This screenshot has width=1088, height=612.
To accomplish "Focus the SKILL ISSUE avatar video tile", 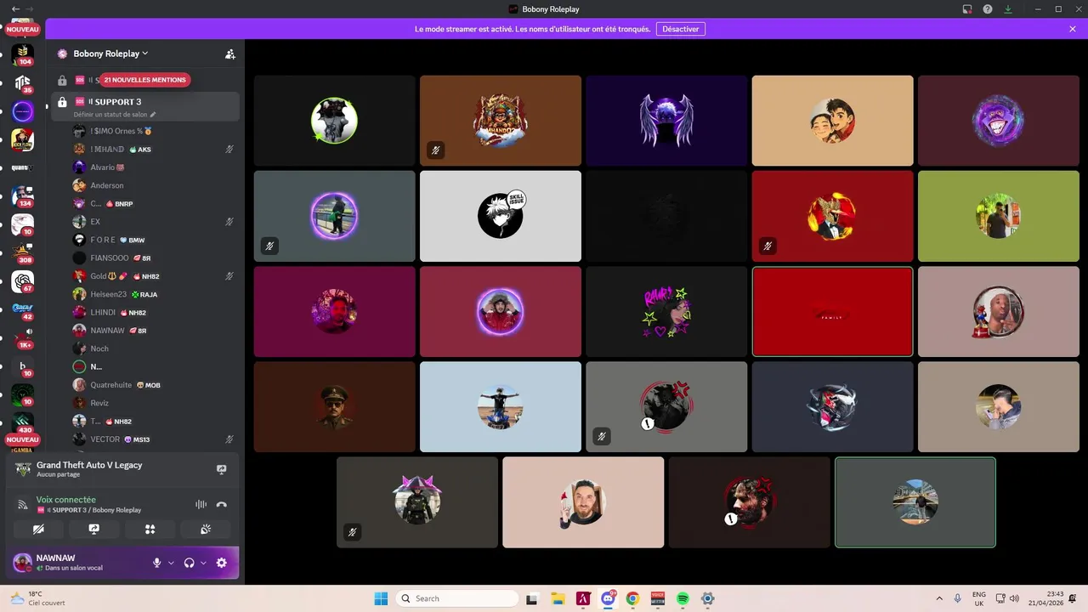I will pos(501,216).
